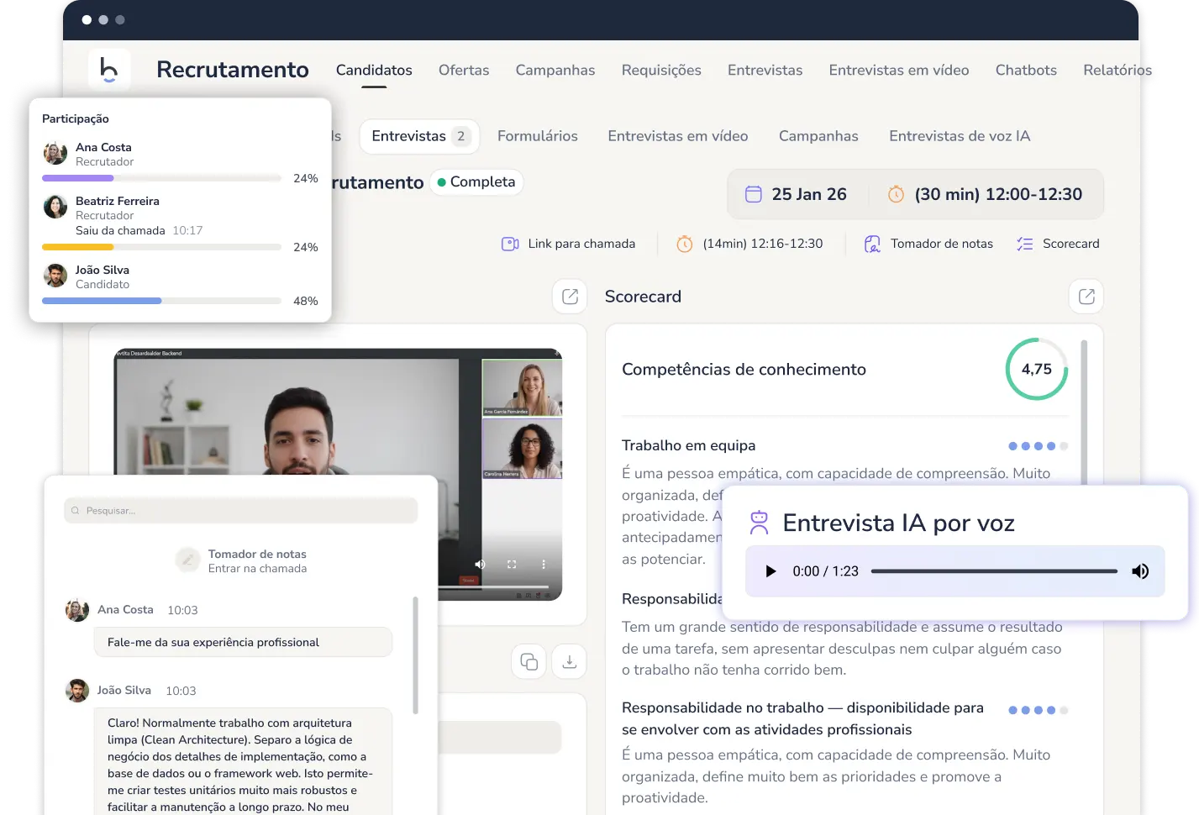Select the second participant thumbnail in the video
1199x815 pixels.
coord(522,449)
